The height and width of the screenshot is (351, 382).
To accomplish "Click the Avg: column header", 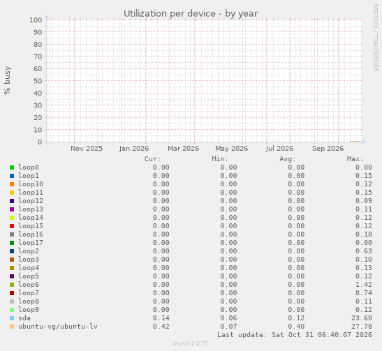I will [x=288, y=159].
